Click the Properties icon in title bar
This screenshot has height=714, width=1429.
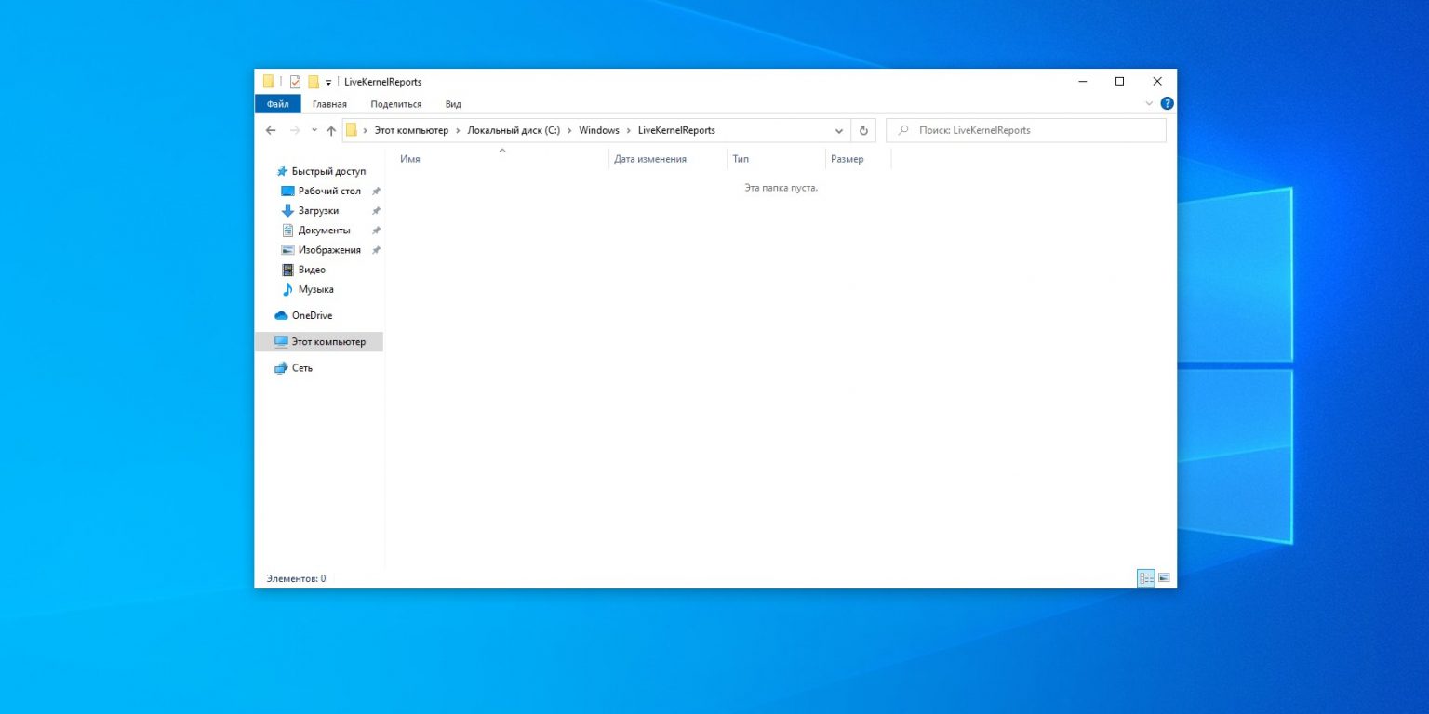(x=295, y=82)
